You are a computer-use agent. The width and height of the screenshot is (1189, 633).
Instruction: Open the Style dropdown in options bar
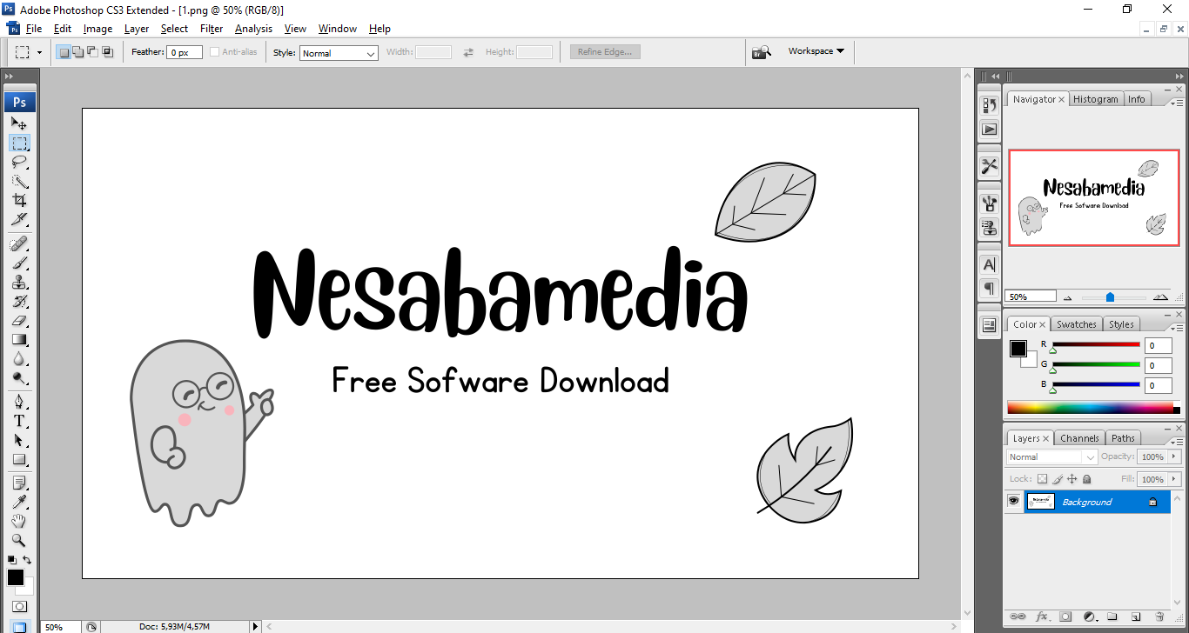339,53
